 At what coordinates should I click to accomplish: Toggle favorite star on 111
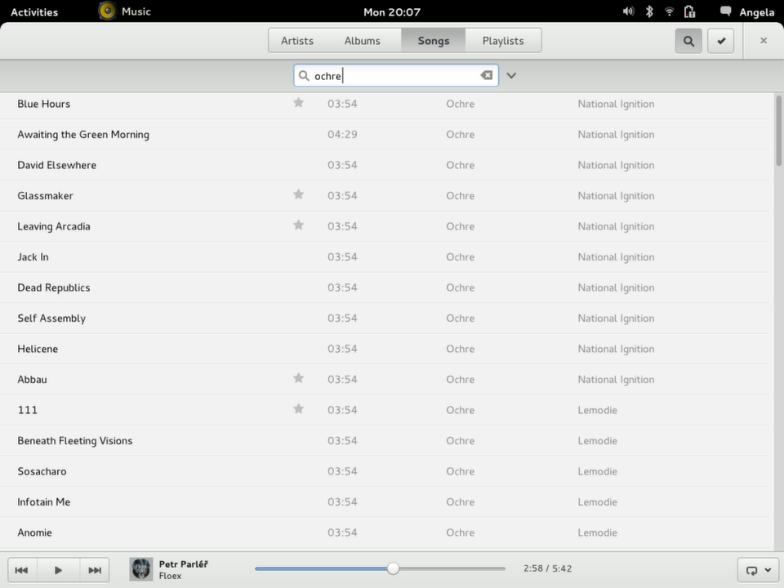pyautogui.click(x=299, y=409)
